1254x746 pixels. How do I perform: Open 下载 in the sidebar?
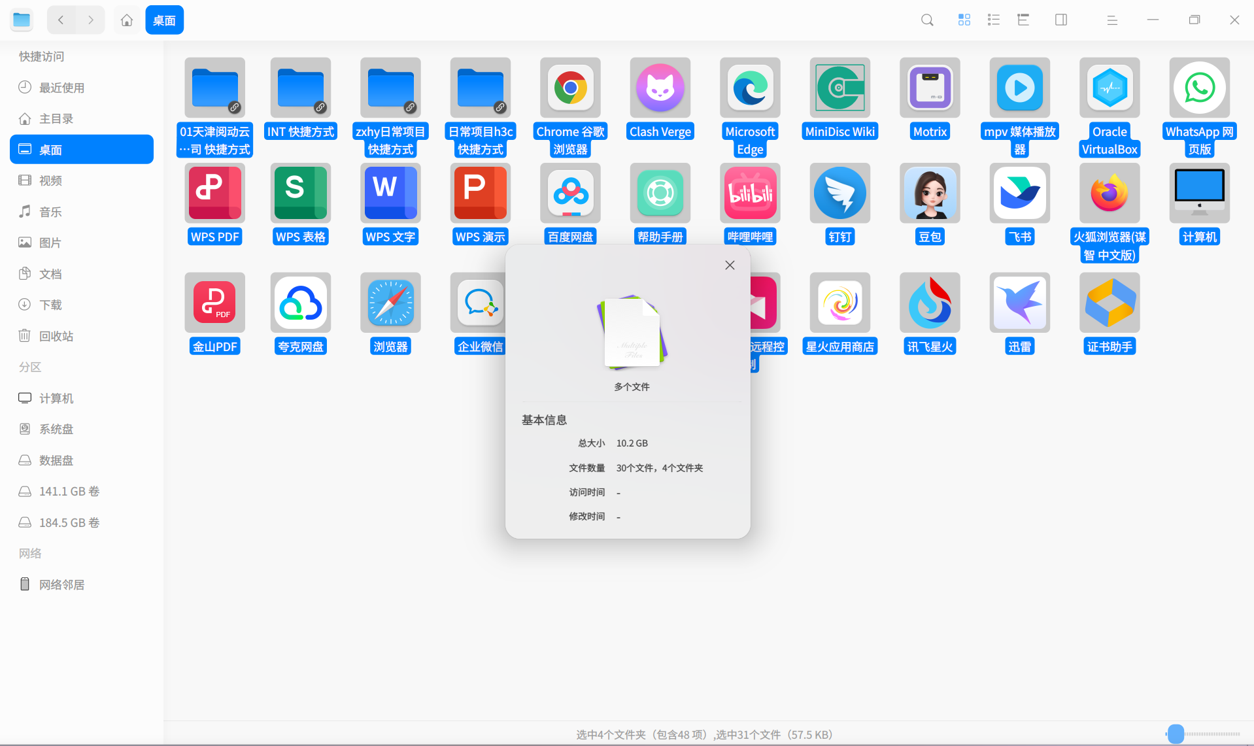click(82, 305)
